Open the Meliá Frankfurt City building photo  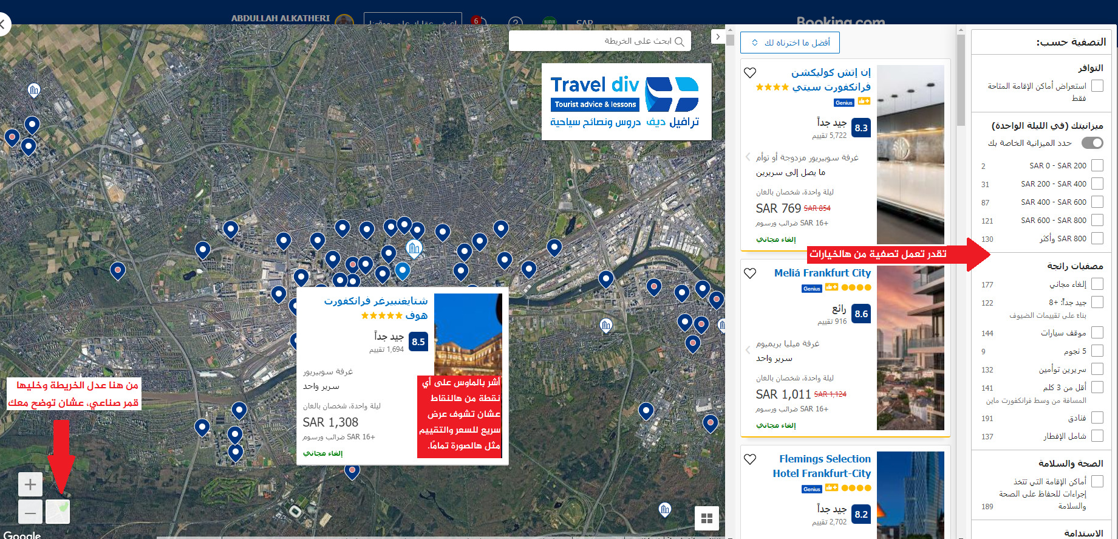[910, 348]
